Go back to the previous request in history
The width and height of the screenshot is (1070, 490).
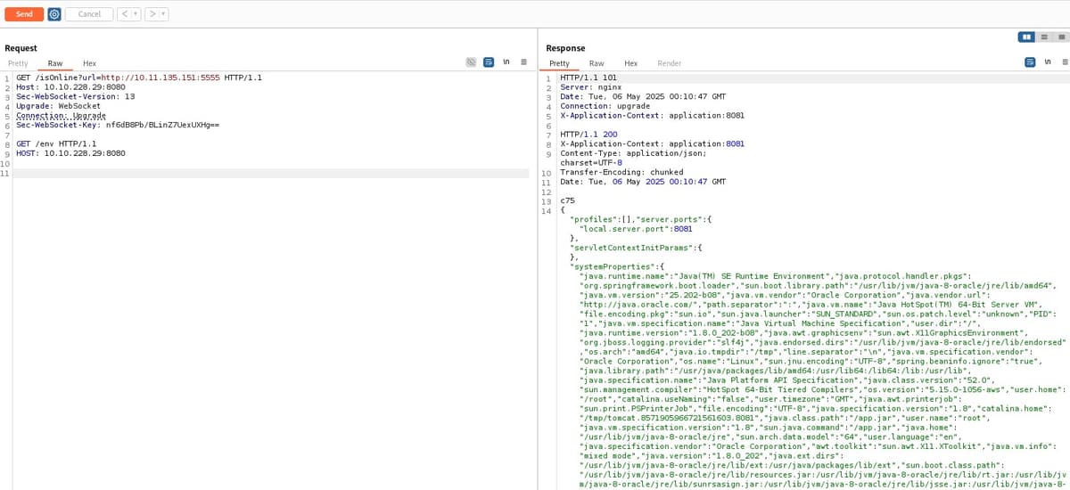pos(125,14)
